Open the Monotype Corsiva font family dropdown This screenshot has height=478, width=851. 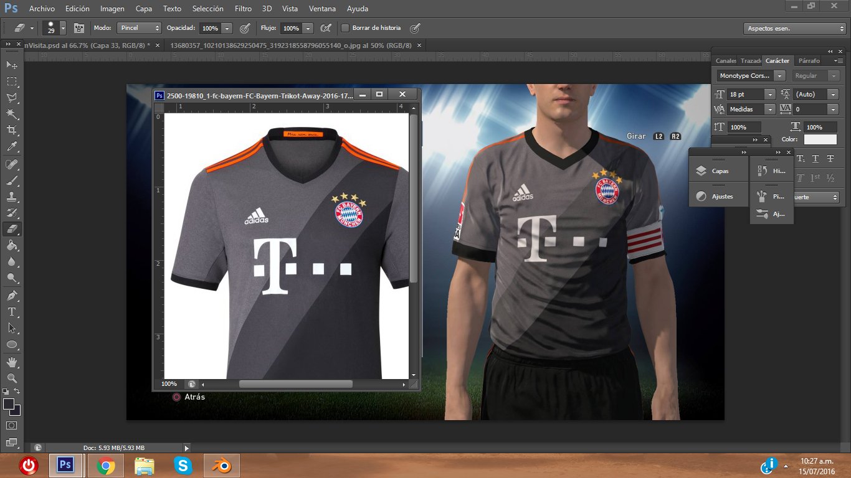coord(780,75)
